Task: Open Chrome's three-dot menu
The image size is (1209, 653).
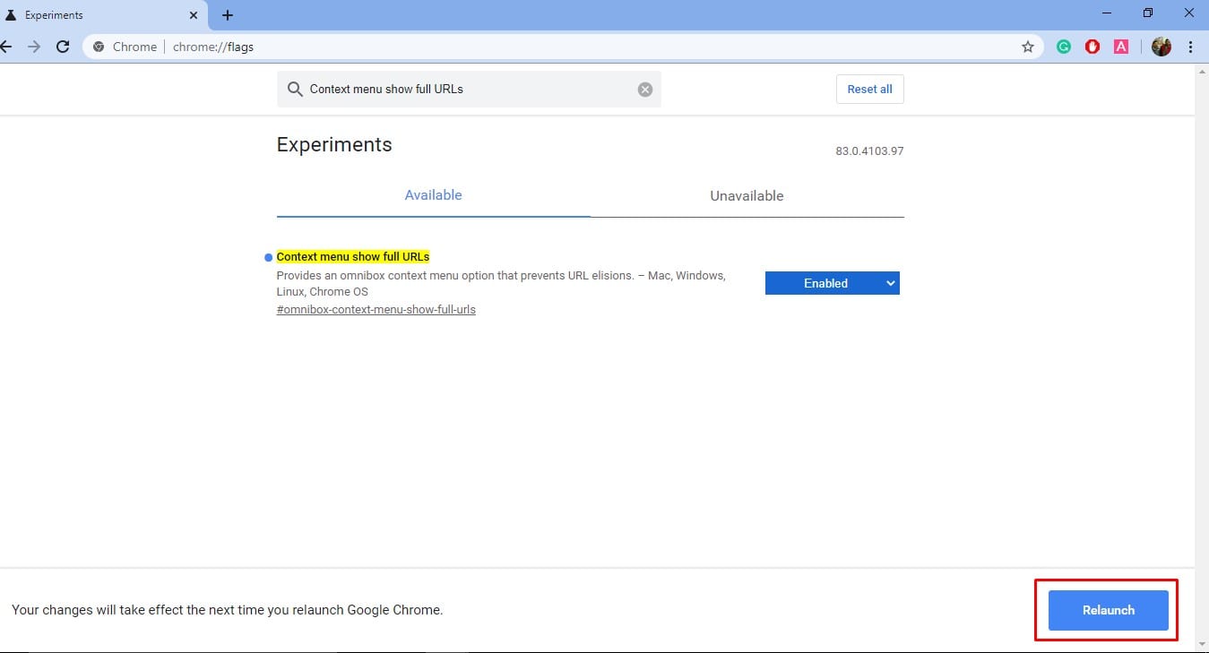Action: click(x=1190, y=47)
